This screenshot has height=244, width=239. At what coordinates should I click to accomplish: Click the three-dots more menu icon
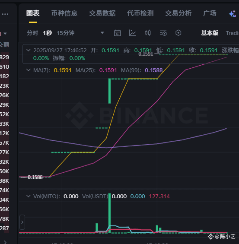[x=5, y=14]
